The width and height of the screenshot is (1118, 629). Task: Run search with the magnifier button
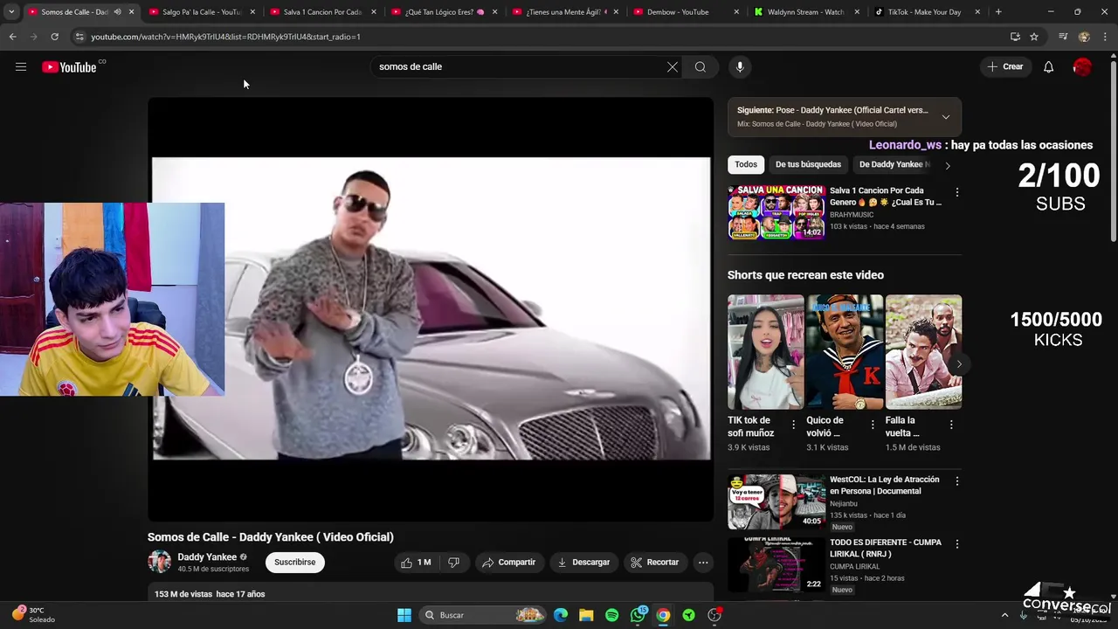(700, 66)
